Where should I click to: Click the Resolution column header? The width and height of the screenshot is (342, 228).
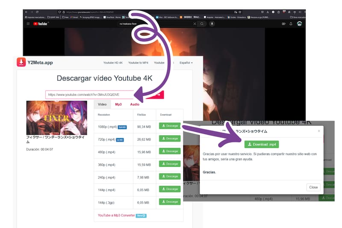tap(104, 115)
